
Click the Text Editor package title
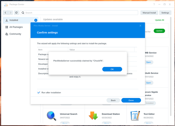pyautogui.click(x=149, y=114)
